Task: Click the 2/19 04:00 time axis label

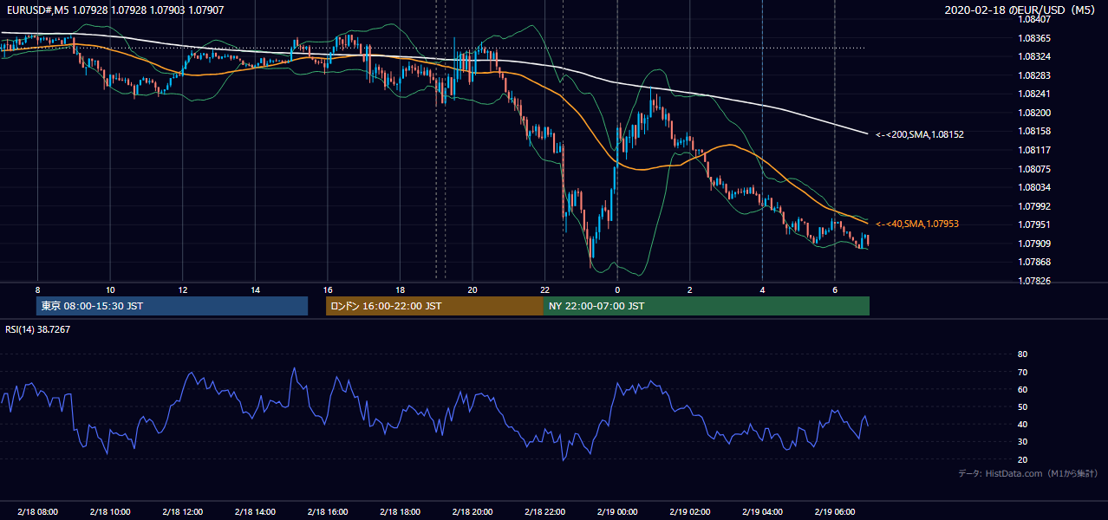Action: [762, 511]
